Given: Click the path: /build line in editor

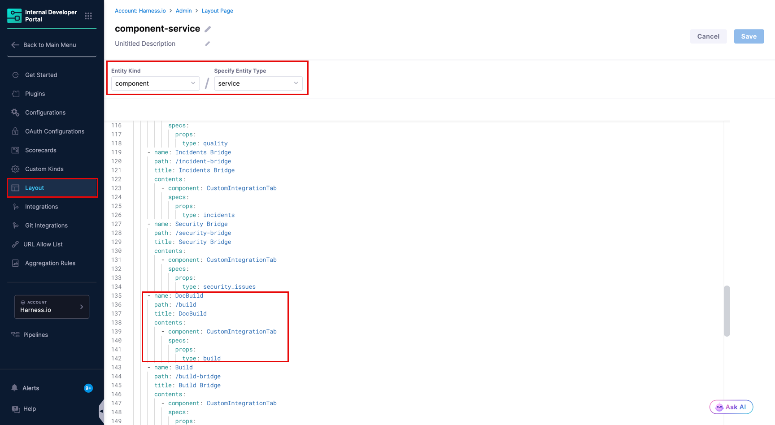Looking at the screenshot, I should [x=175, y=304].
